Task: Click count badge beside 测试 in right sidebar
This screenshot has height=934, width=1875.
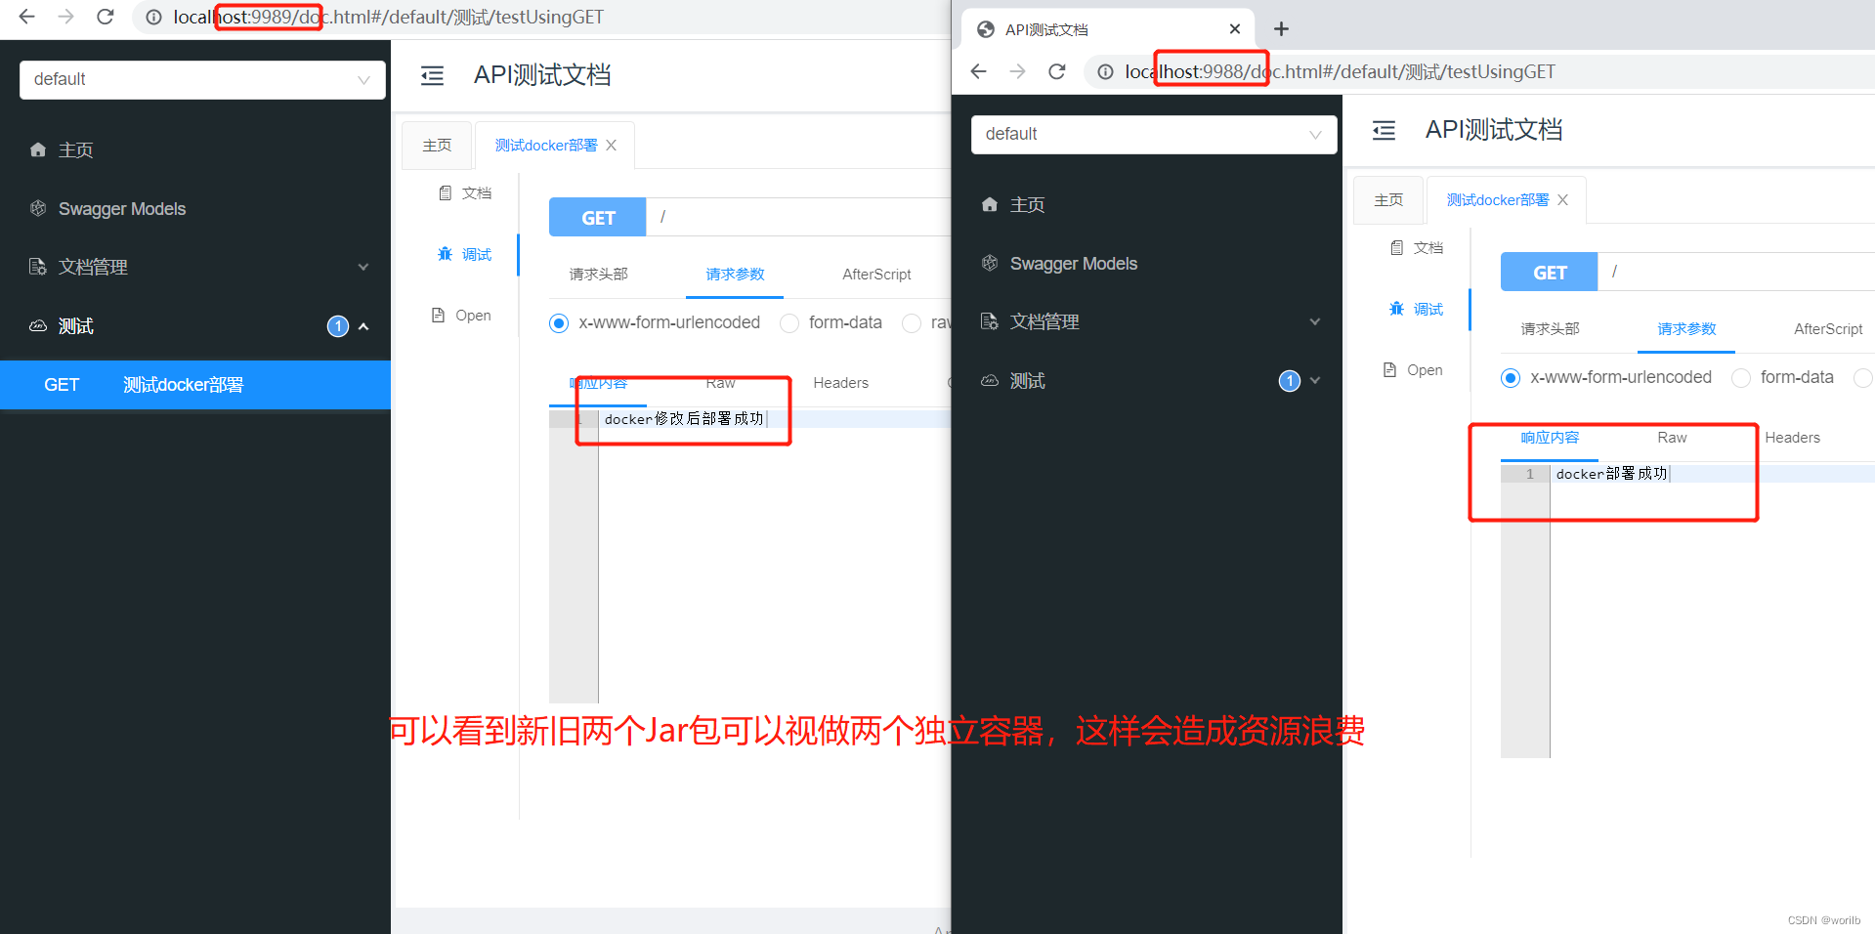Action: pos(1290,381)
